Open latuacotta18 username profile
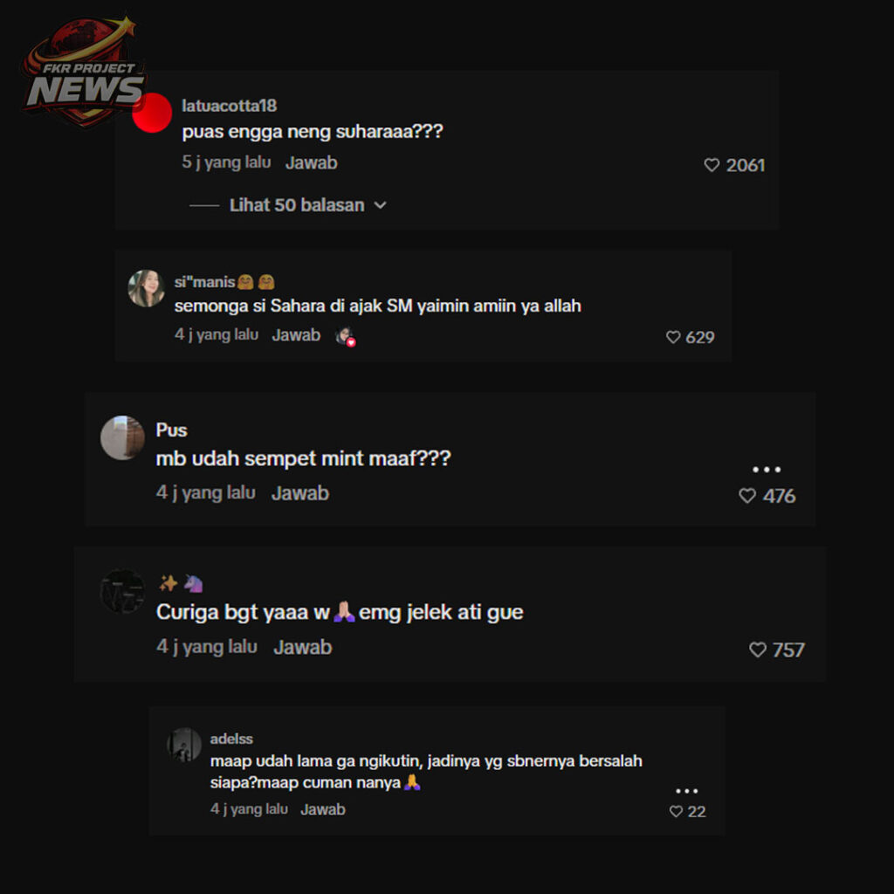 coord(230,106)
